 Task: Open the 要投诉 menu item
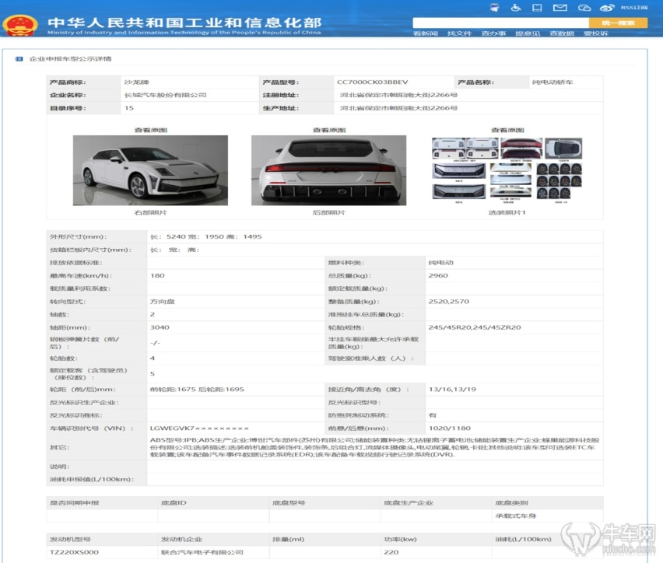coord(596,33)
